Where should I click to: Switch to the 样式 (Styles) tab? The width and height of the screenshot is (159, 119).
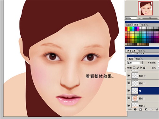(x=143, y=25)
